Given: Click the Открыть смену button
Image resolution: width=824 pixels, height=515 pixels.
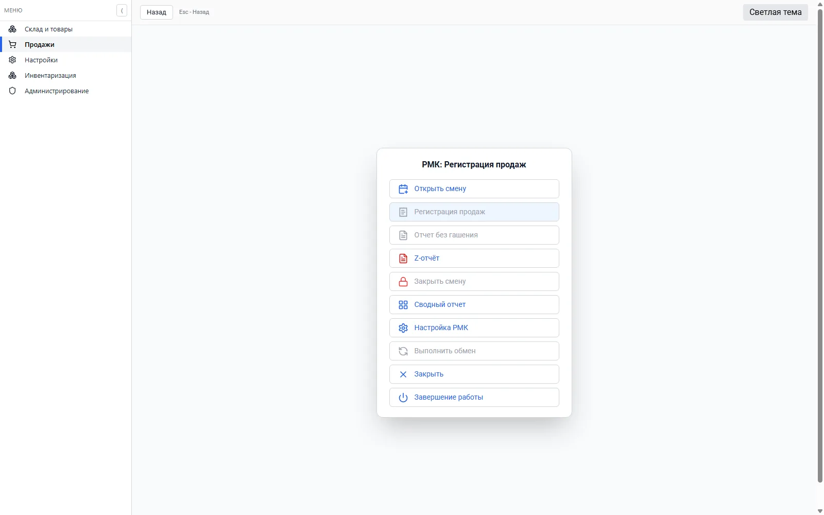Looking at the screenshot, I should pos(474,189).
